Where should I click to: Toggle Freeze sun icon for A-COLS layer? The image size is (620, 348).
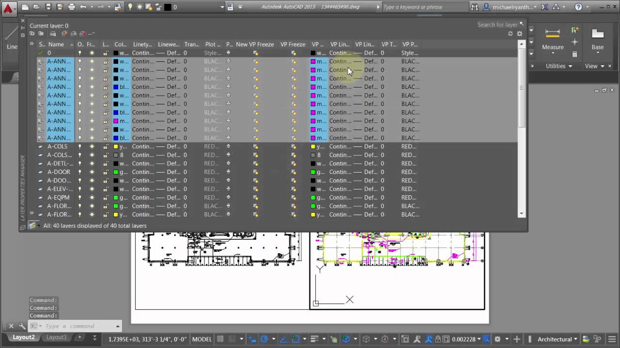point(92,146)
